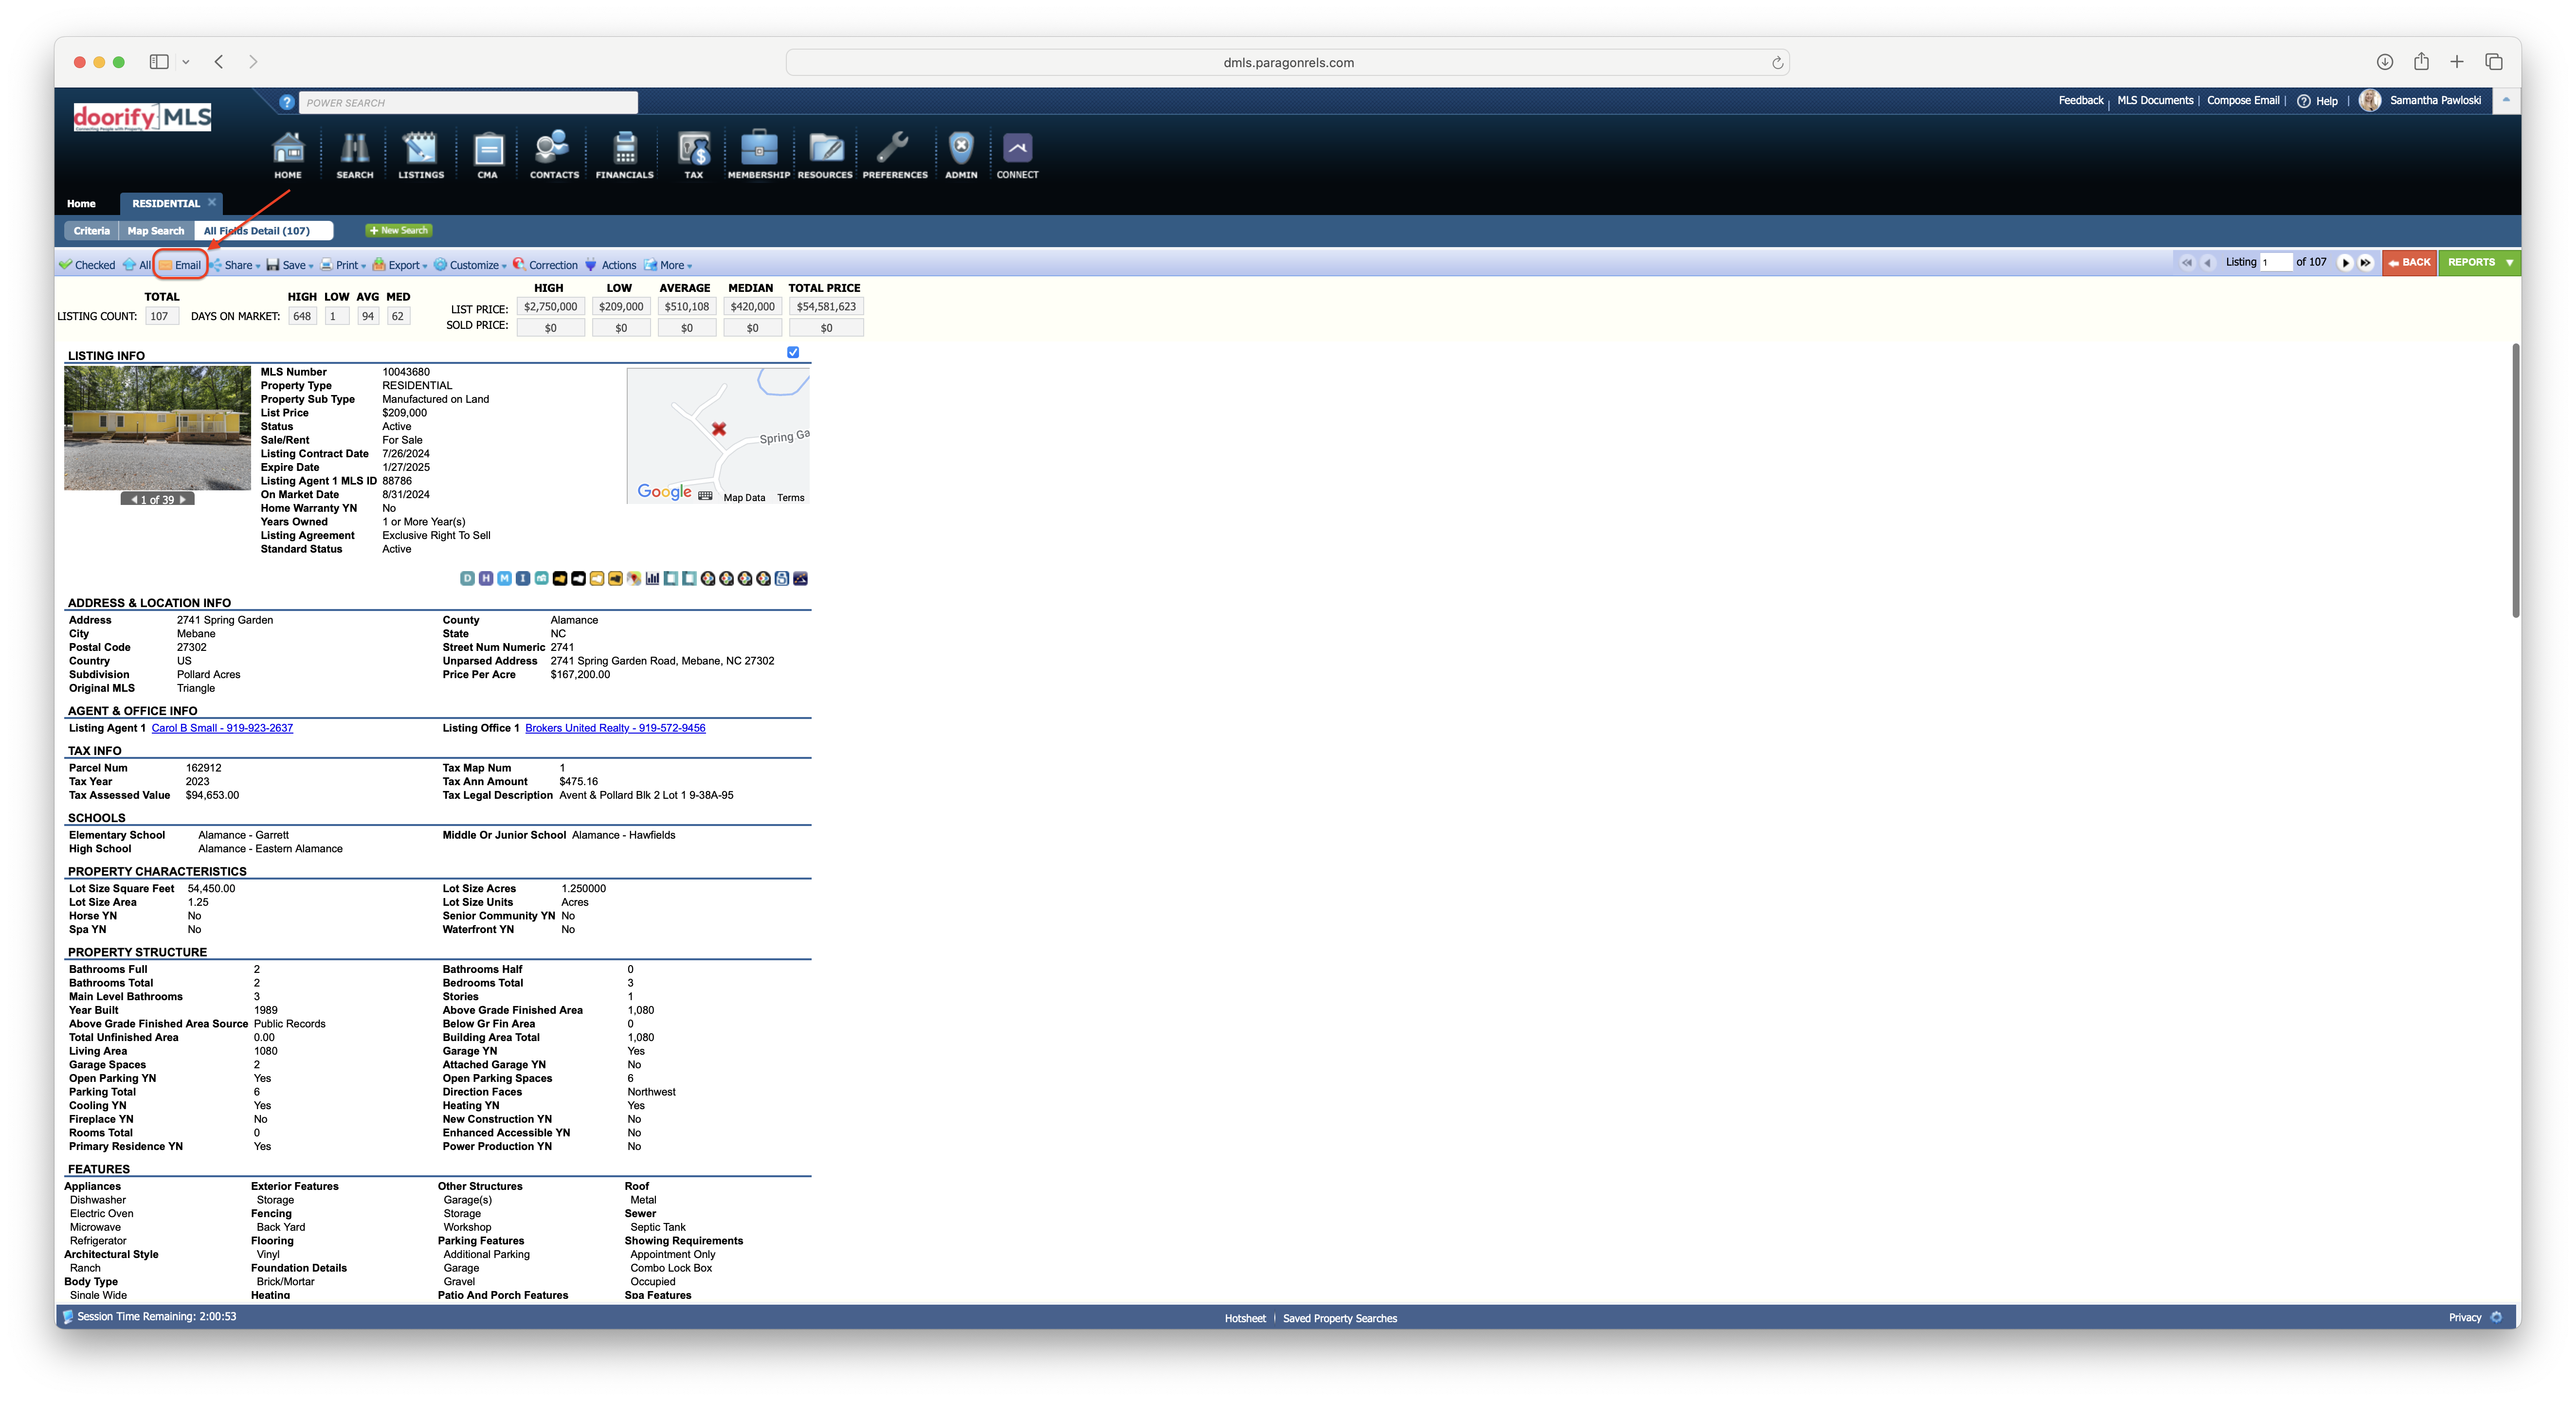The width and height of the screenshot is (2576, 1401).
Task: Open the Criteria tab
Action: (x=91, y=231)
